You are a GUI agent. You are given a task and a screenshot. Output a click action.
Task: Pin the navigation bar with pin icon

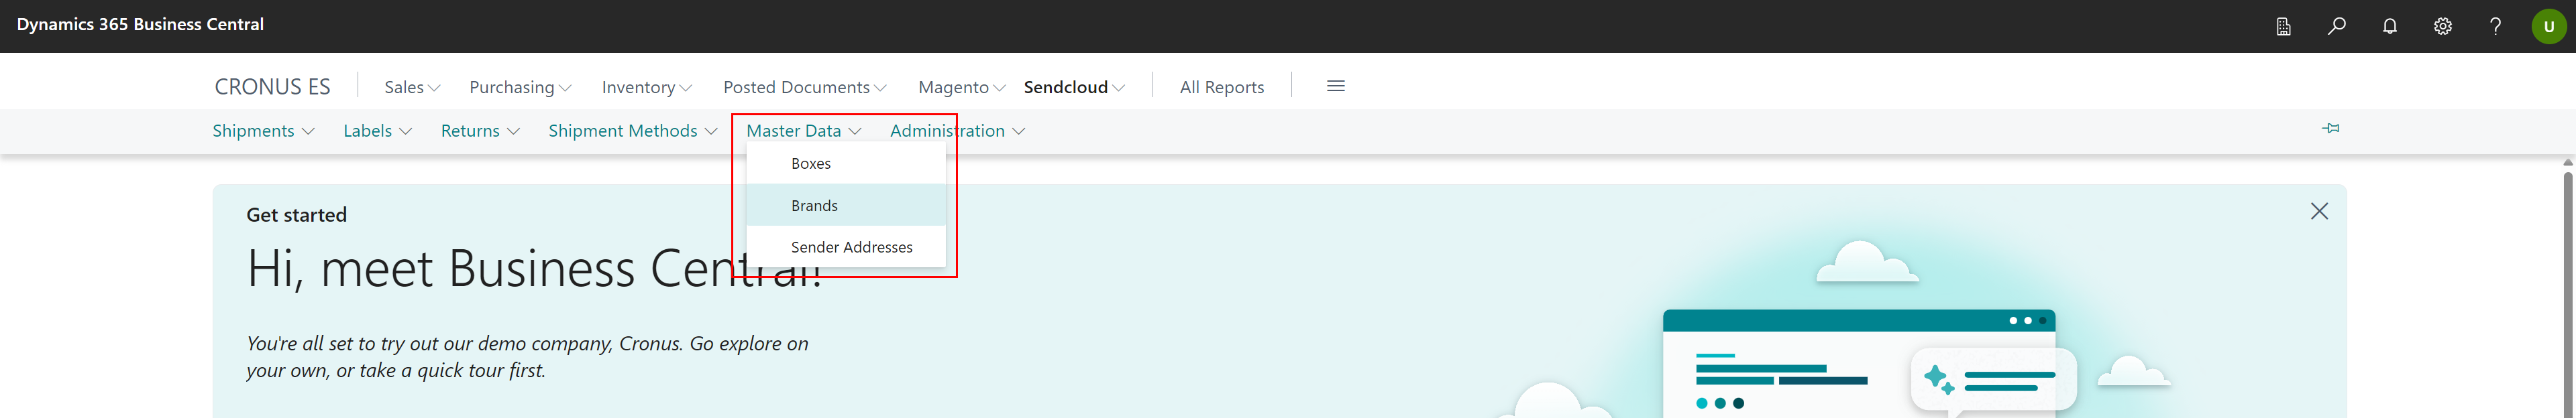2330,129
